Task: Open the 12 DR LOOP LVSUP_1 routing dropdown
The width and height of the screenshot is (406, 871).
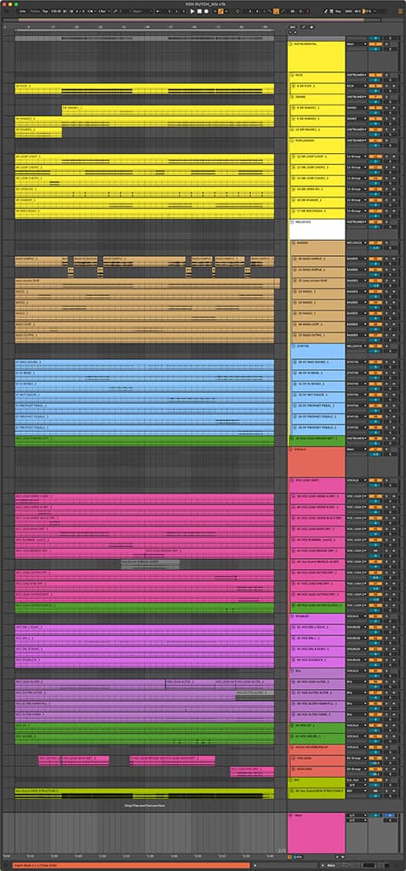Action: (x=357, y=157)
